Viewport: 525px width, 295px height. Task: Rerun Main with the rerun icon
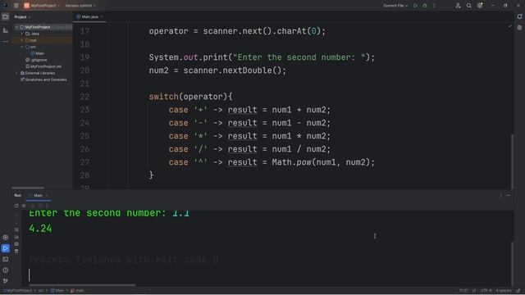(16, 206)
